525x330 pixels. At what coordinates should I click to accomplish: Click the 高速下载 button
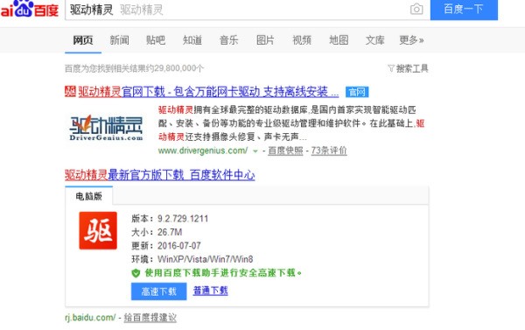point(158,291)
